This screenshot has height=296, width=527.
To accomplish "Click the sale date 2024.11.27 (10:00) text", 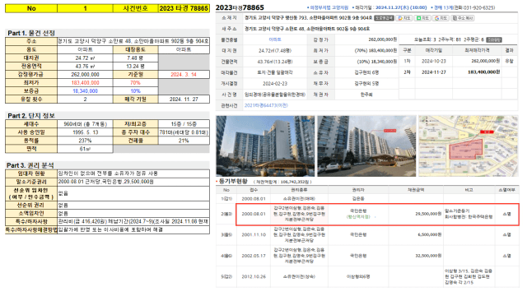I will 401,7.
